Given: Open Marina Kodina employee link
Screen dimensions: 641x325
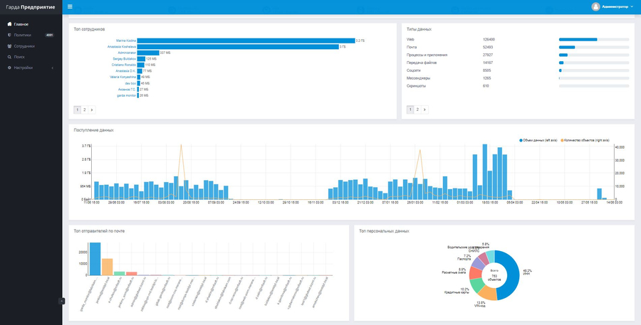Looking at the screenshot, I should tap(126, 41).
